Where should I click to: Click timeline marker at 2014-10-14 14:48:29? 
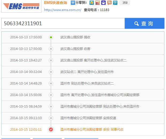pyautogui.click(x=51, y=83)
